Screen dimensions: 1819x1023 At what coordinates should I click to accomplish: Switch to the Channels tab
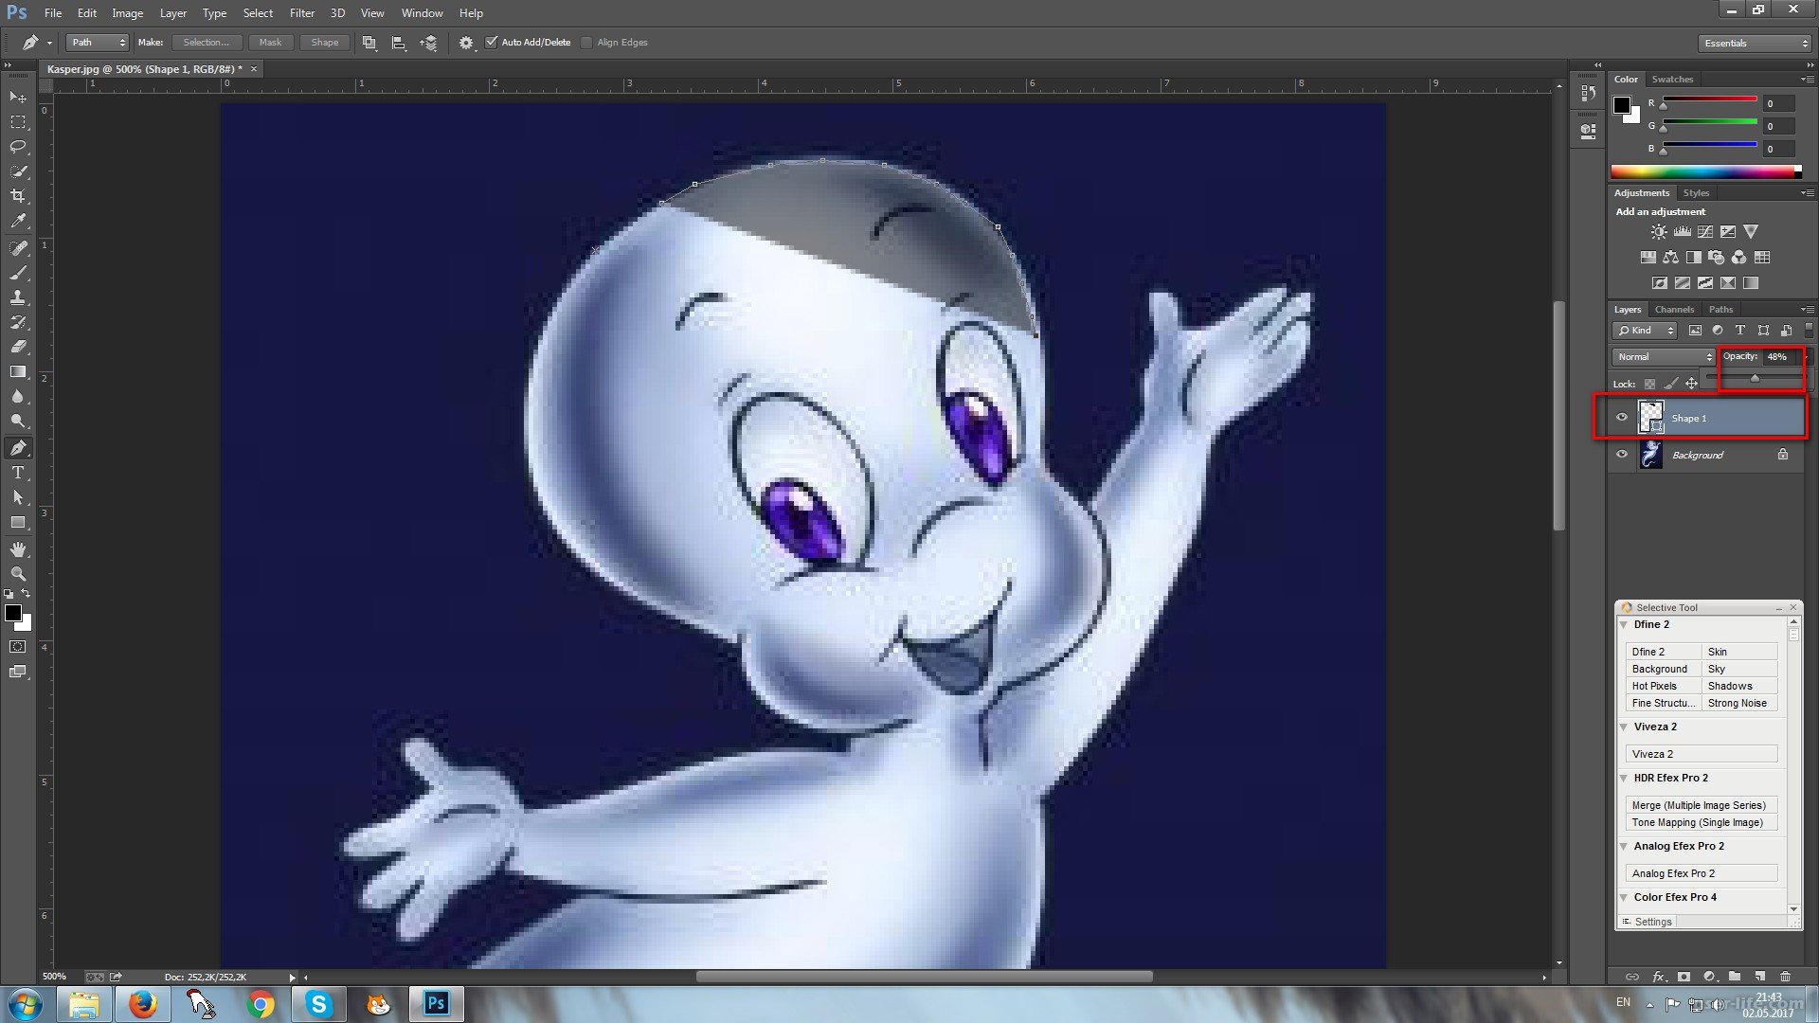[1674, 310]
